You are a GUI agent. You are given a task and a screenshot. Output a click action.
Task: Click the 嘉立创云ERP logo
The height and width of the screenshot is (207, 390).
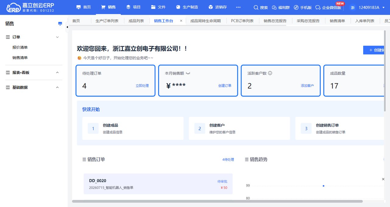click(30, 7)
